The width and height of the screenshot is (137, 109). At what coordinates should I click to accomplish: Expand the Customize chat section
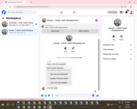118,45
